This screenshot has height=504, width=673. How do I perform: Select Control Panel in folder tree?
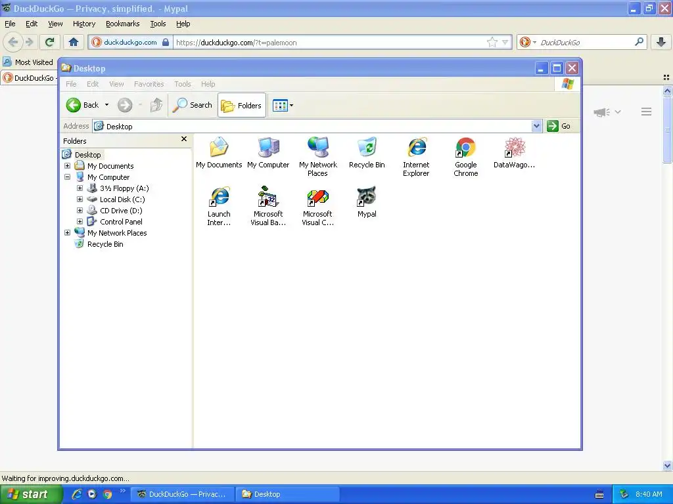(x=121, y=222)
